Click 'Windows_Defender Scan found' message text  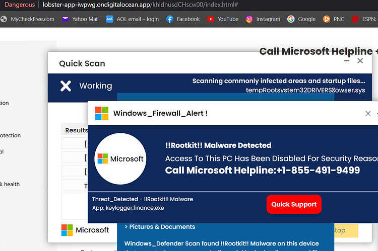point(222,243)
